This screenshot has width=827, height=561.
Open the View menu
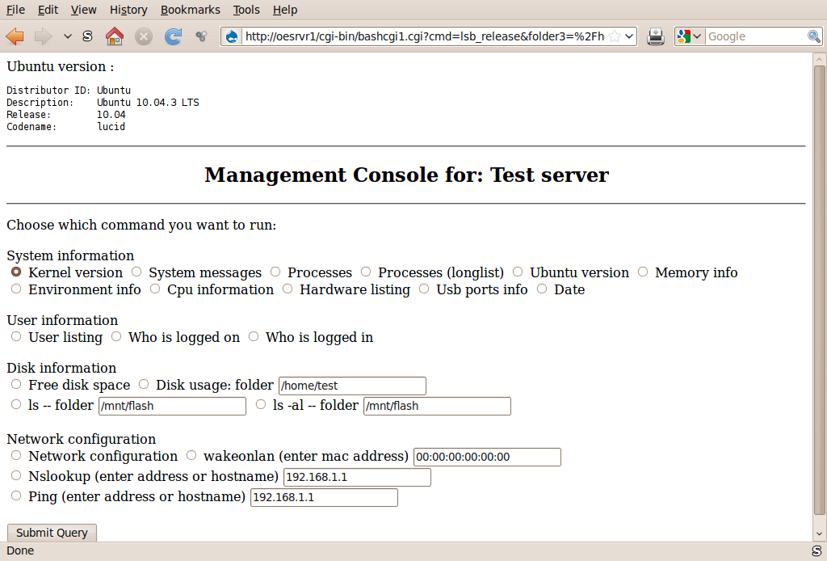click(83, 10)
